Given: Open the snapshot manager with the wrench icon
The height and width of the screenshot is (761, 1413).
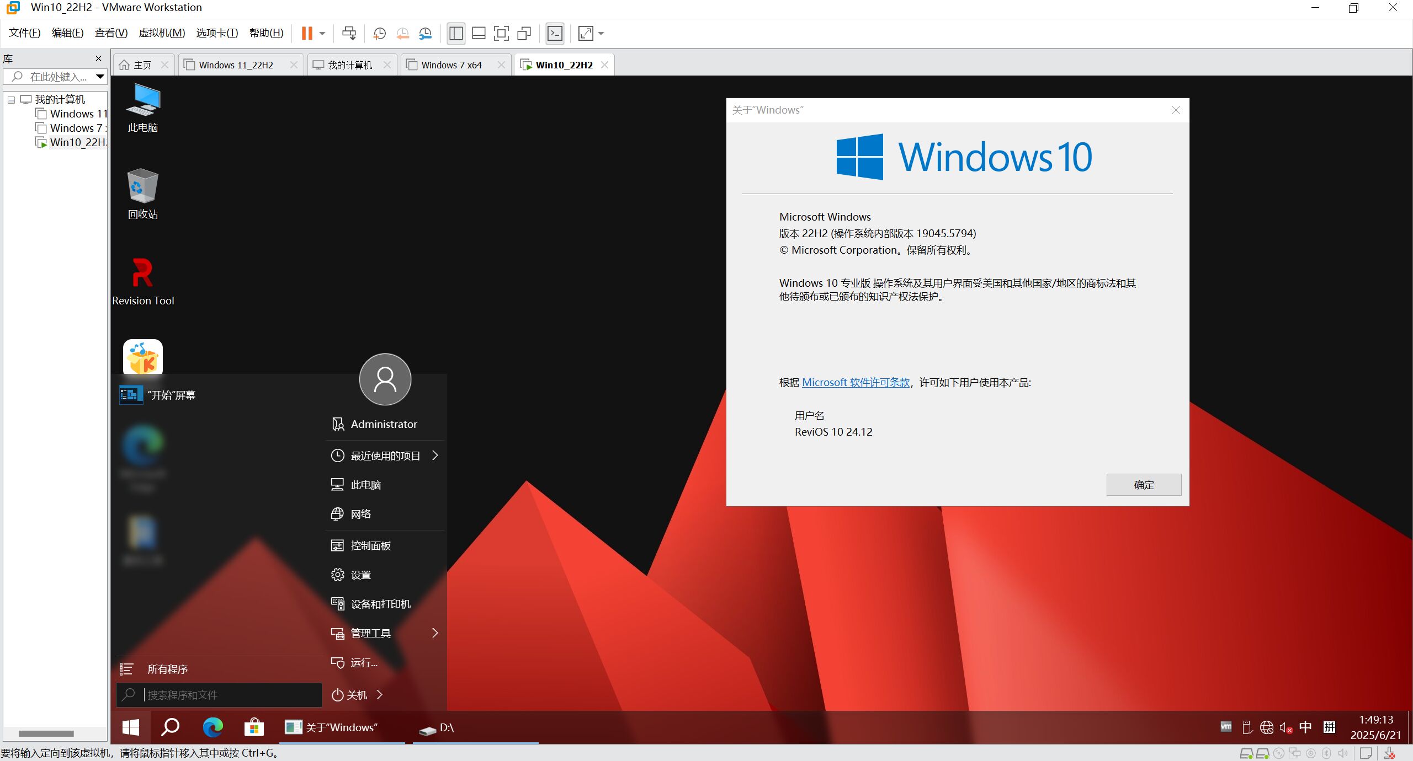Looking at the screenshot, I should point(425,34).
